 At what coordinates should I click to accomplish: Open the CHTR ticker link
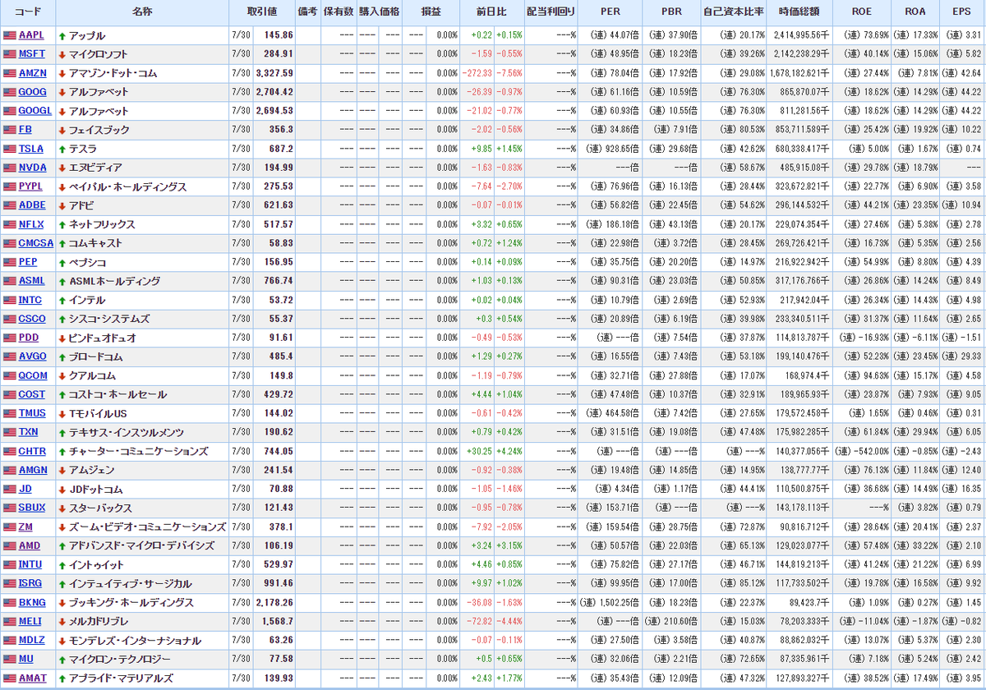32,451
